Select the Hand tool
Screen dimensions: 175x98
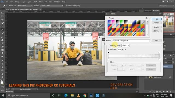[x=2, y=74]
